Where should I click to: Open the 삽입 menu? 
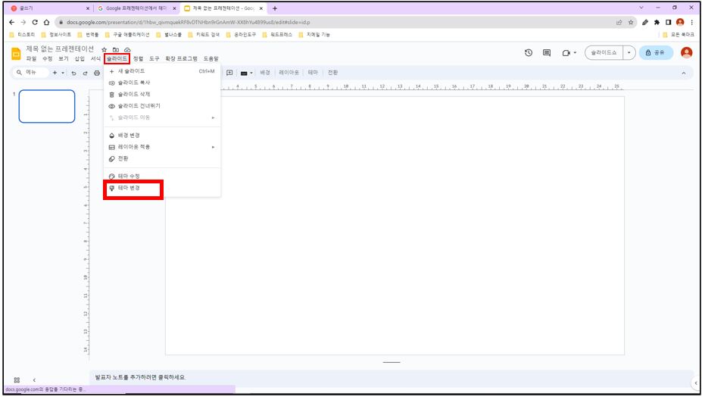[x=80, y=58]
